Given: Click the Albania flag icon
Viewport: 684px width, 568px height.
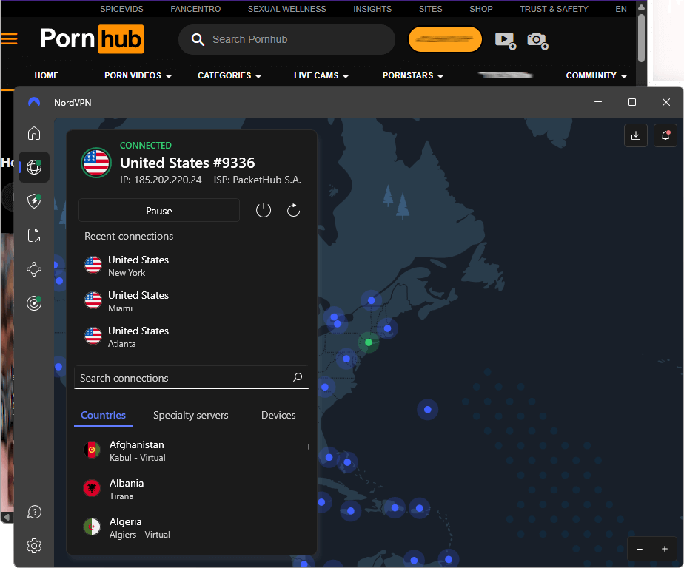Looking at the screenshot, I should (92, 488).
